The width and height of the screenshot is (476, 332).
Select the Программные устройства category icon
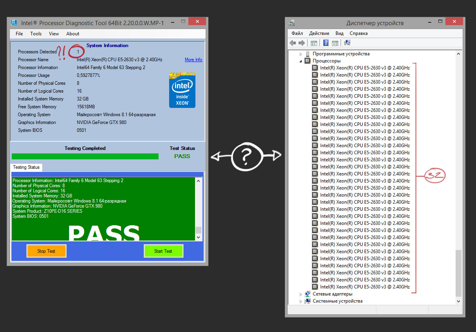(x=308, y=54)
